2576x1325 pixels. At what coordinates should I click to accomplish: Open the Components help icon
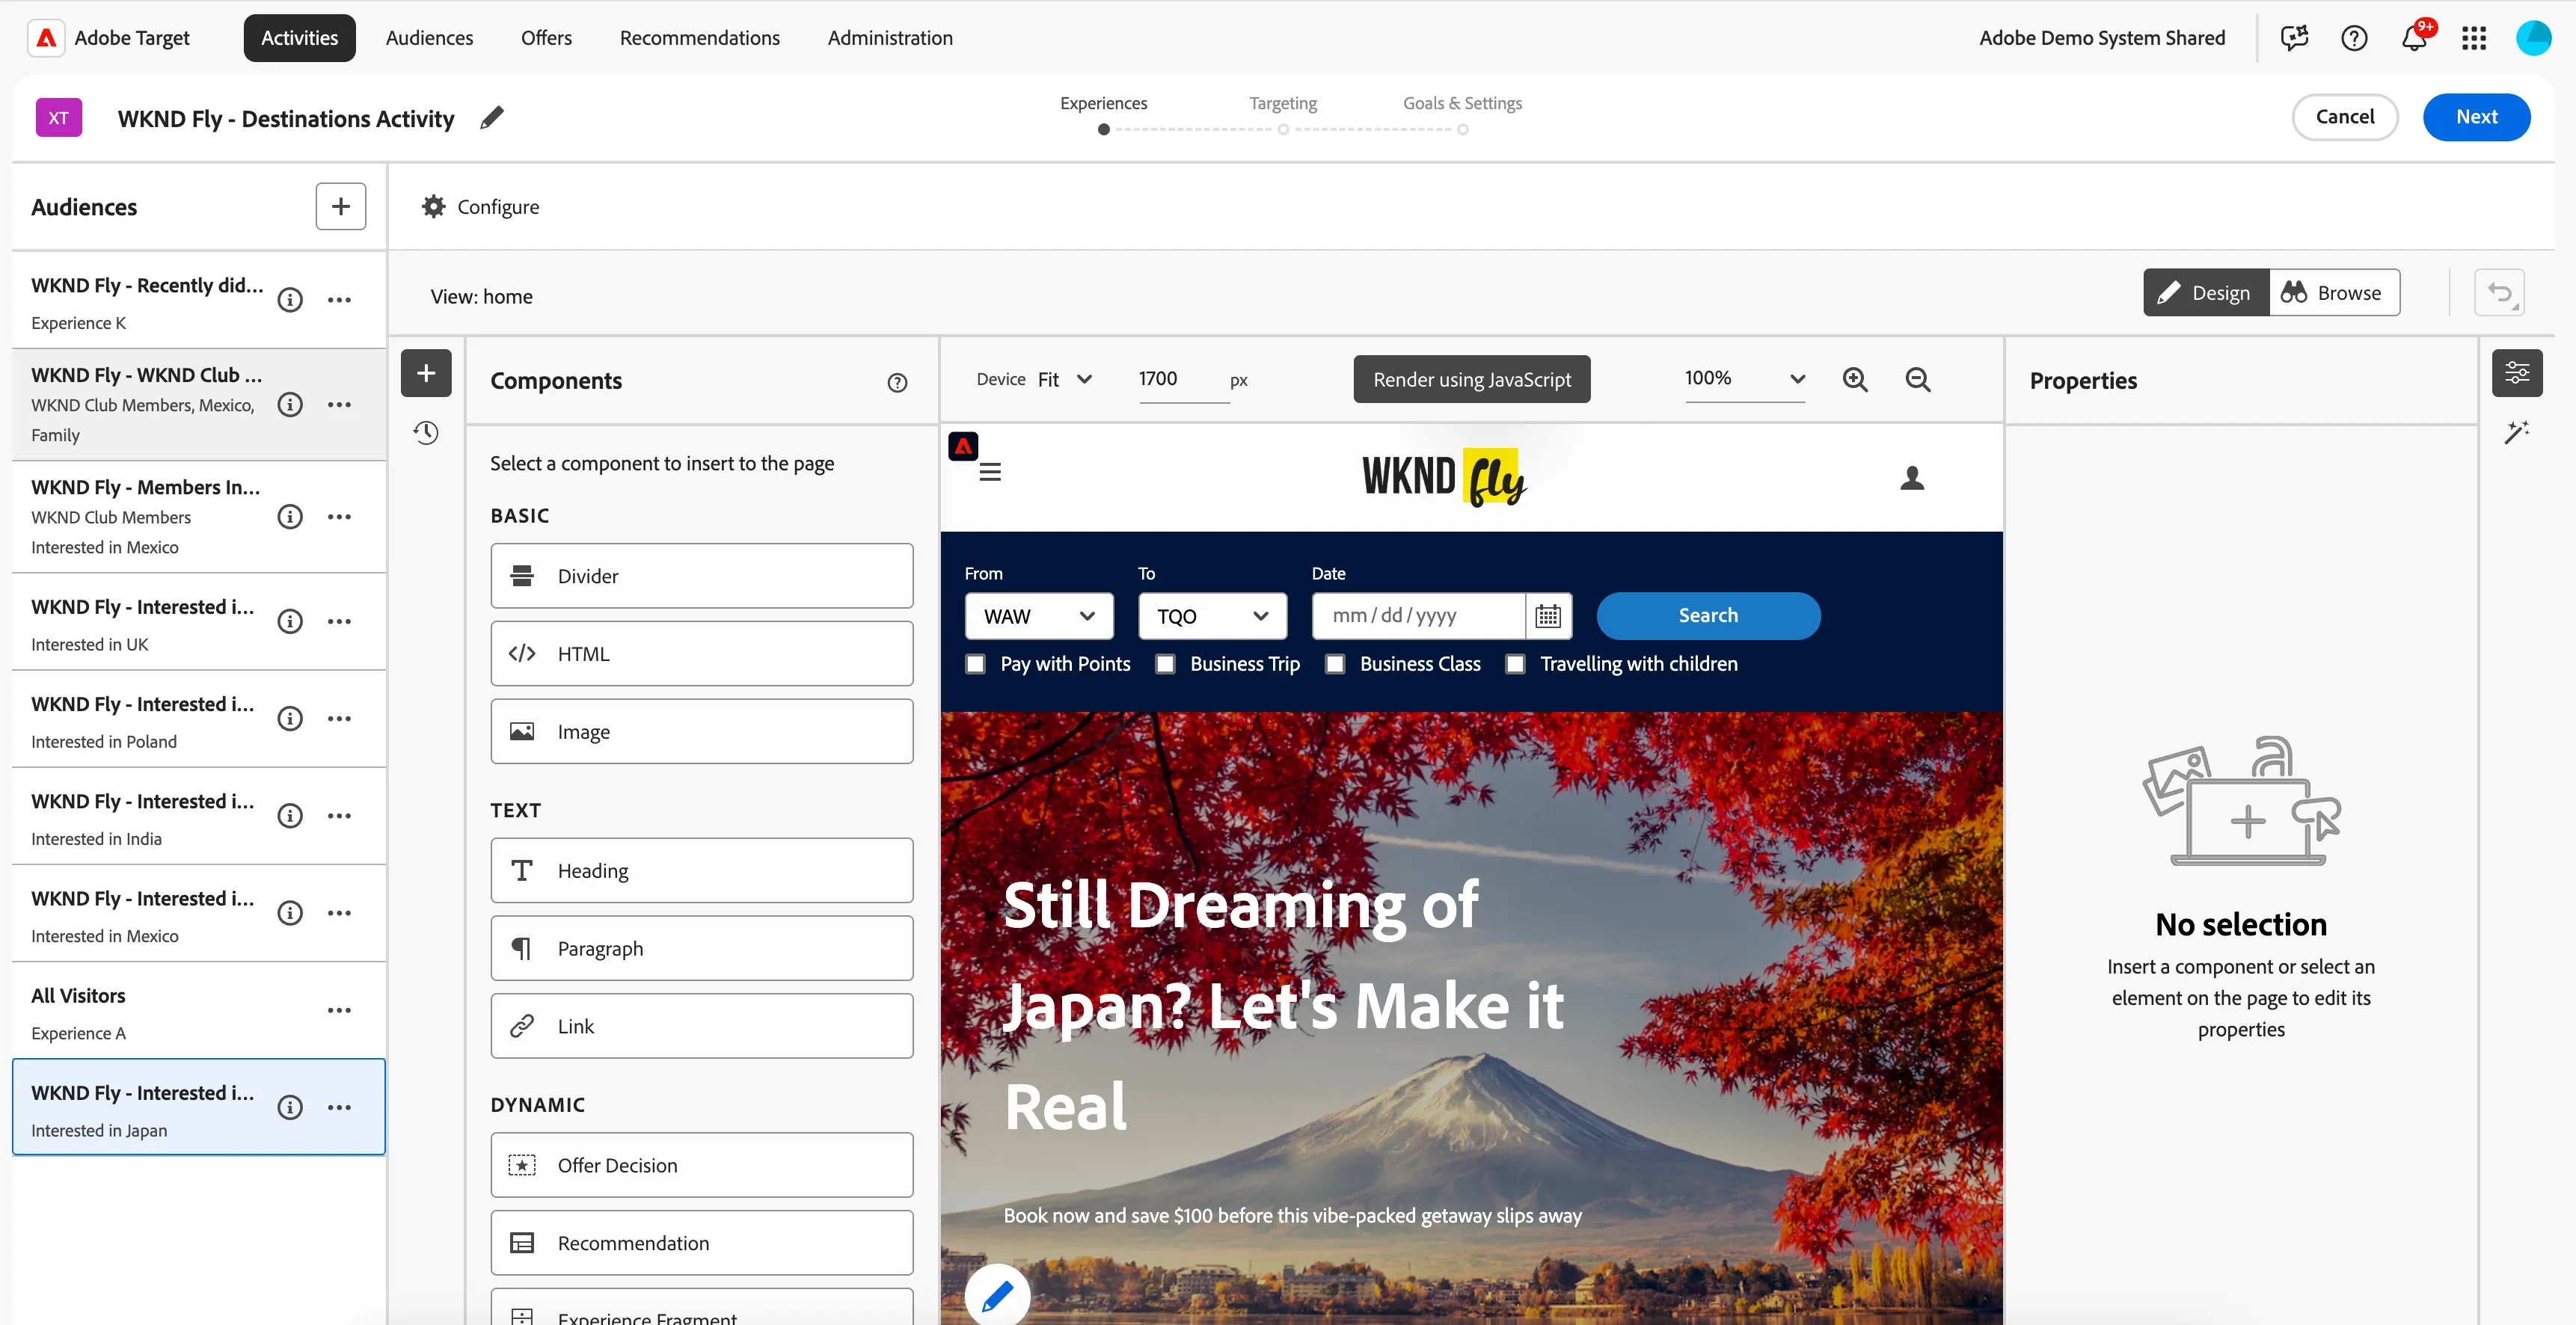point(897,382)
